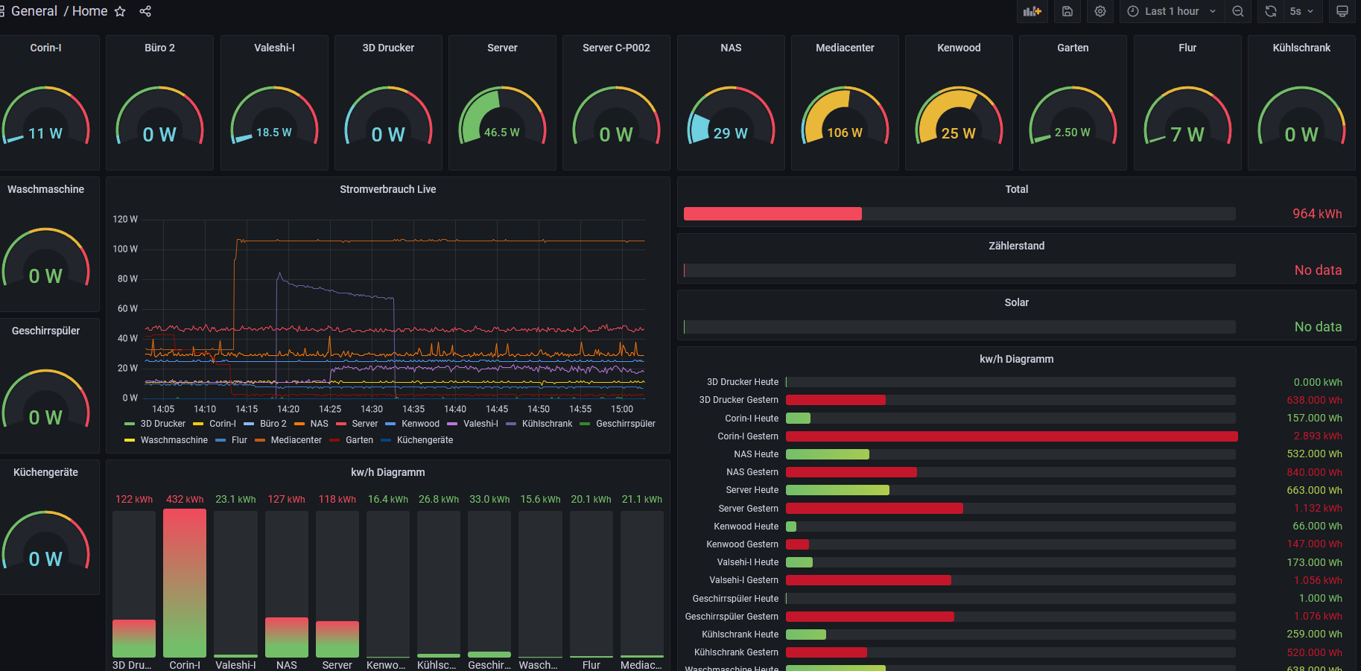Open the Solar panel title menu
Image resolution: width=1361 pixels, height=671 pixels.
1017,302
